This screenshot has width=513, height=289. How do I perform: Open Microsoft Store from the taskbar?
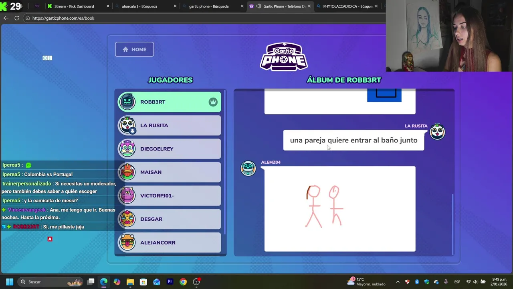[143, 282]
